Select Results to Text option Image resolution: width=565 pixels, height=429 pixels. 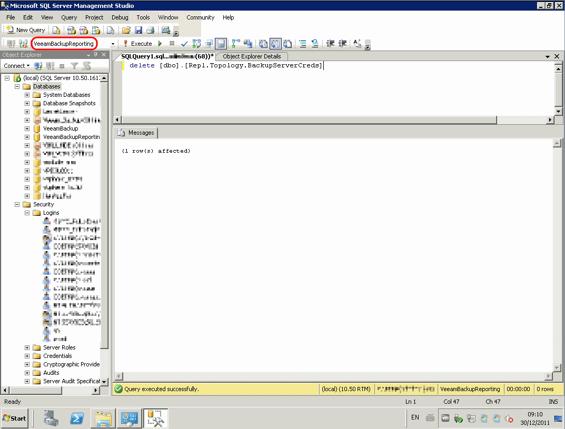point(263,44)
